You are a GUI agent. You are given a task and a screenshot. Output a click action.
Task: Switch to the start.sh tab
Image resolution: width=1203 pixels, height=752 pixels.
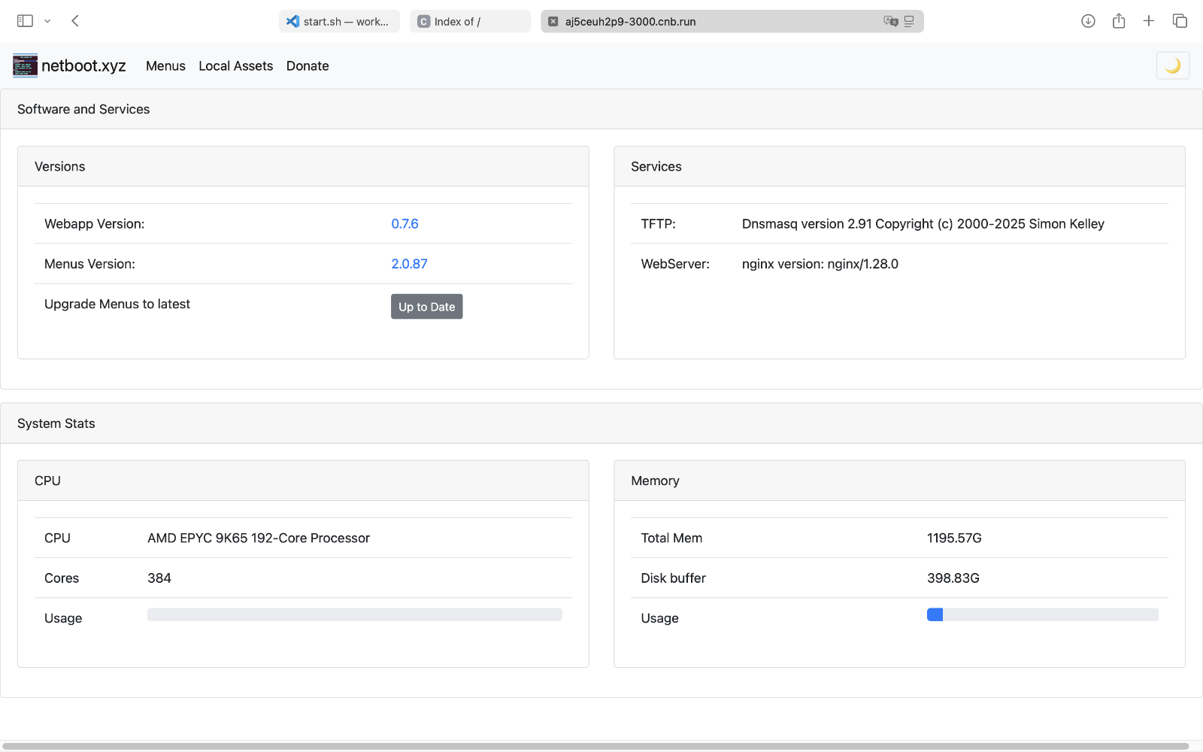339,22
